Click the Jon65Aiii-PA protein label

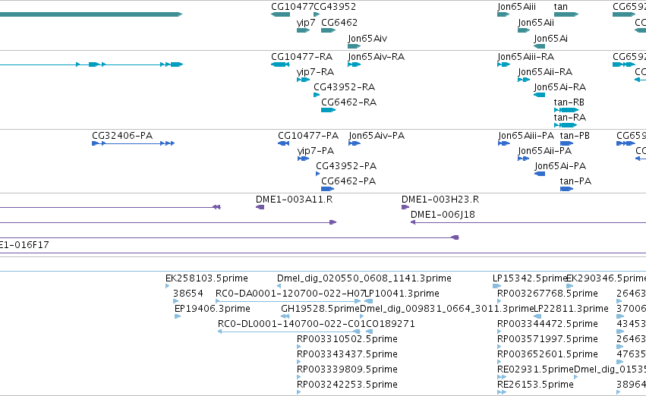[526, 136]
